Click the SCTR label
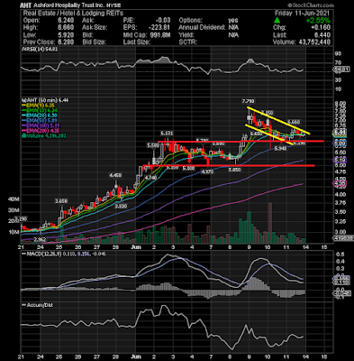Viewport: 354px width, 361px height. pos(188,42)
